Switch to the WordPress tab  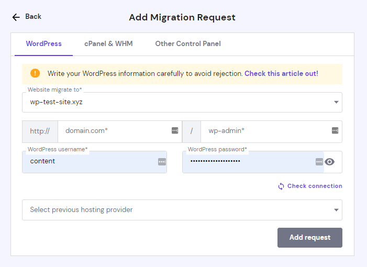coord(44,44)
